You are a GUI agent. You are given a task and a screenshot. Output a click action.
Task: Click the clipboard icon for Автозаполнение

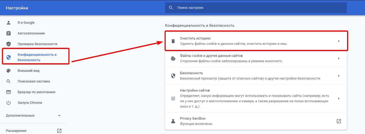point(9,33)
